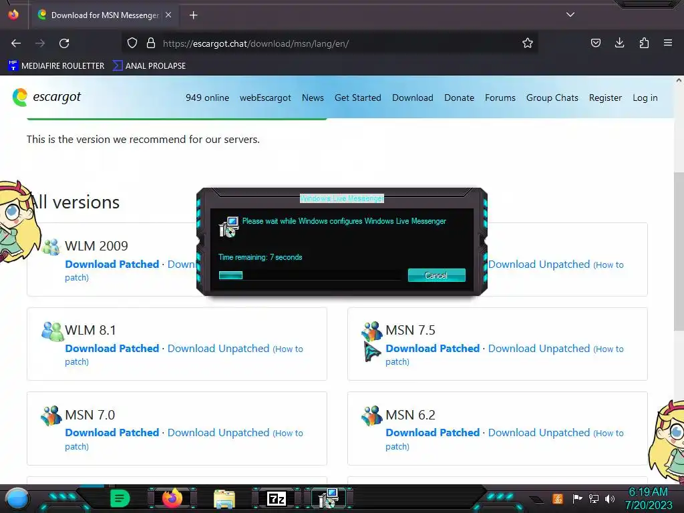
Task: Open the MEDIAFIRE ROULETTER bookmark
Action: point(56,66)
